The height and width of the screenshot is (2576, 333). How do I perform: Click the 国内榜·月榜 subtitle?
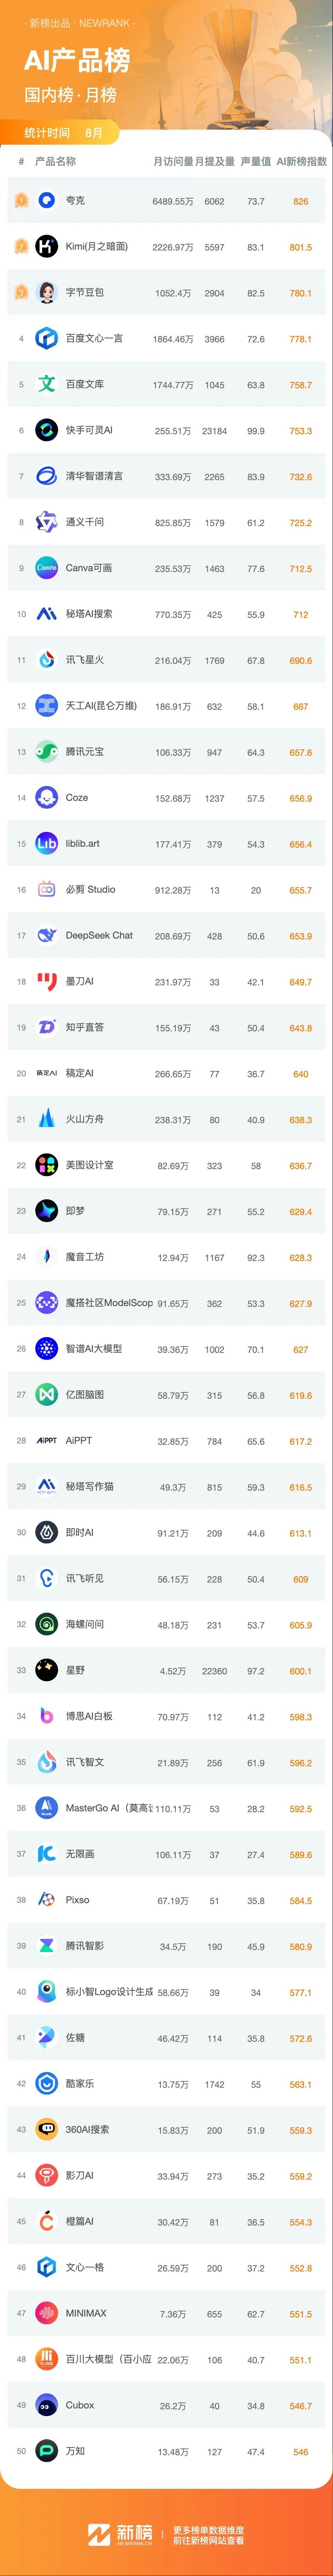tap(71, 95)
